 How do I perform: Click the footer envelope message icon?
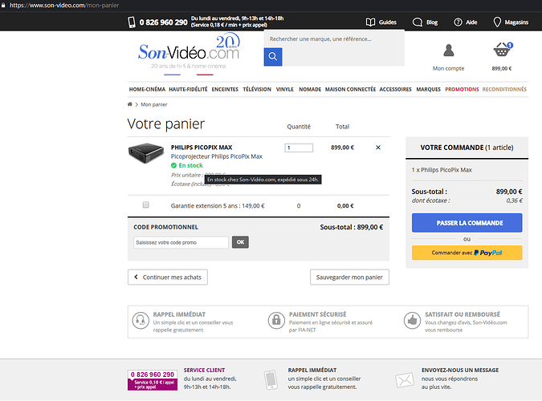[x=405, y=380]
